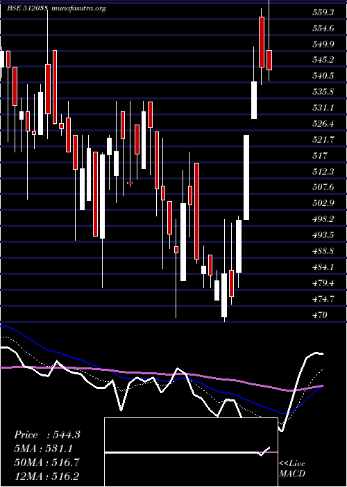This screenshot has height=487, width=347.
Task: Click the 512.3 price axis label
Action: click(323, 171)
